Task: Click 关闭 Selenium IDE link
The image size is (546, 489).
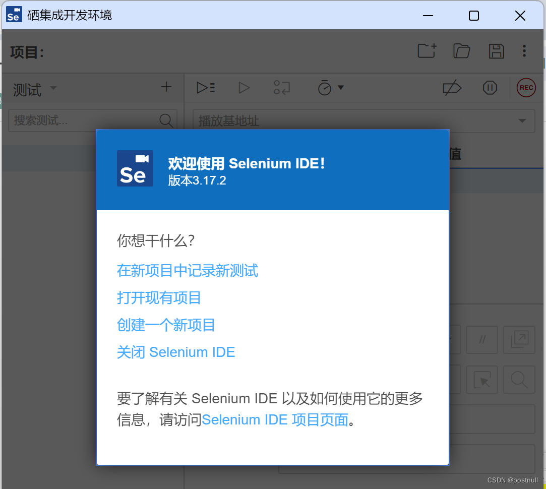Action: point(176,352)
